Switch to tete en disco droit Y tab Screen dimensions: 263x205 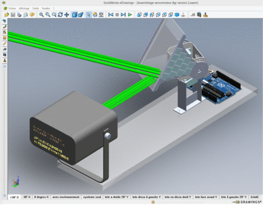pyautogui.click(x=178, y=197)
